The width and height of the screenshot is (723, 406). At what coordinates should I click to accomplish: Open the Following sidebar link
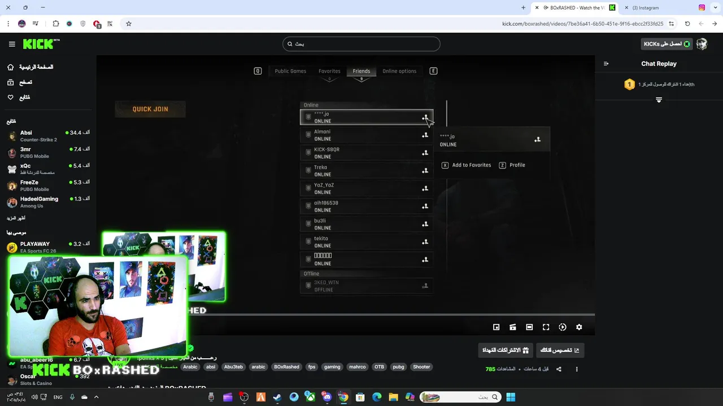[x=19, y=98]
